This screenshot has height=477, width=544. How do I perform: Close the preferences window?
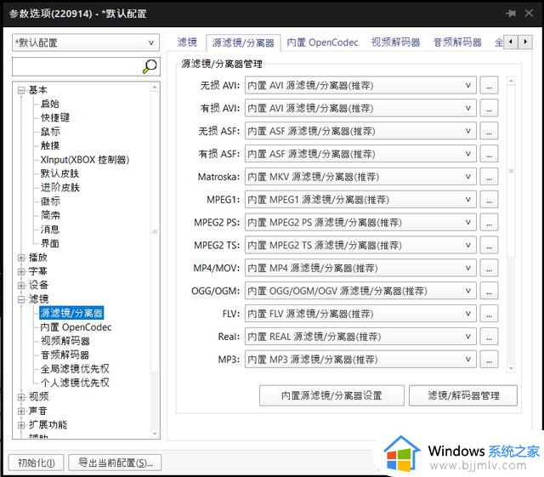click(x=529, y=14)
